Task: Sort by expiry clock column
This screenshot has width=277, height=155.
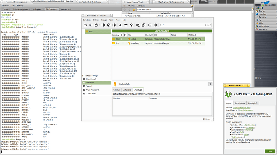Action: point(125,35)
